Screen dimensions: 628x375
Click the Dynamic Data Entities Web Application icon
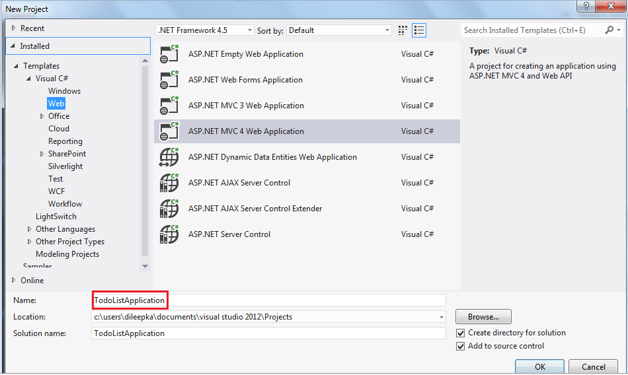coord(169,157)
